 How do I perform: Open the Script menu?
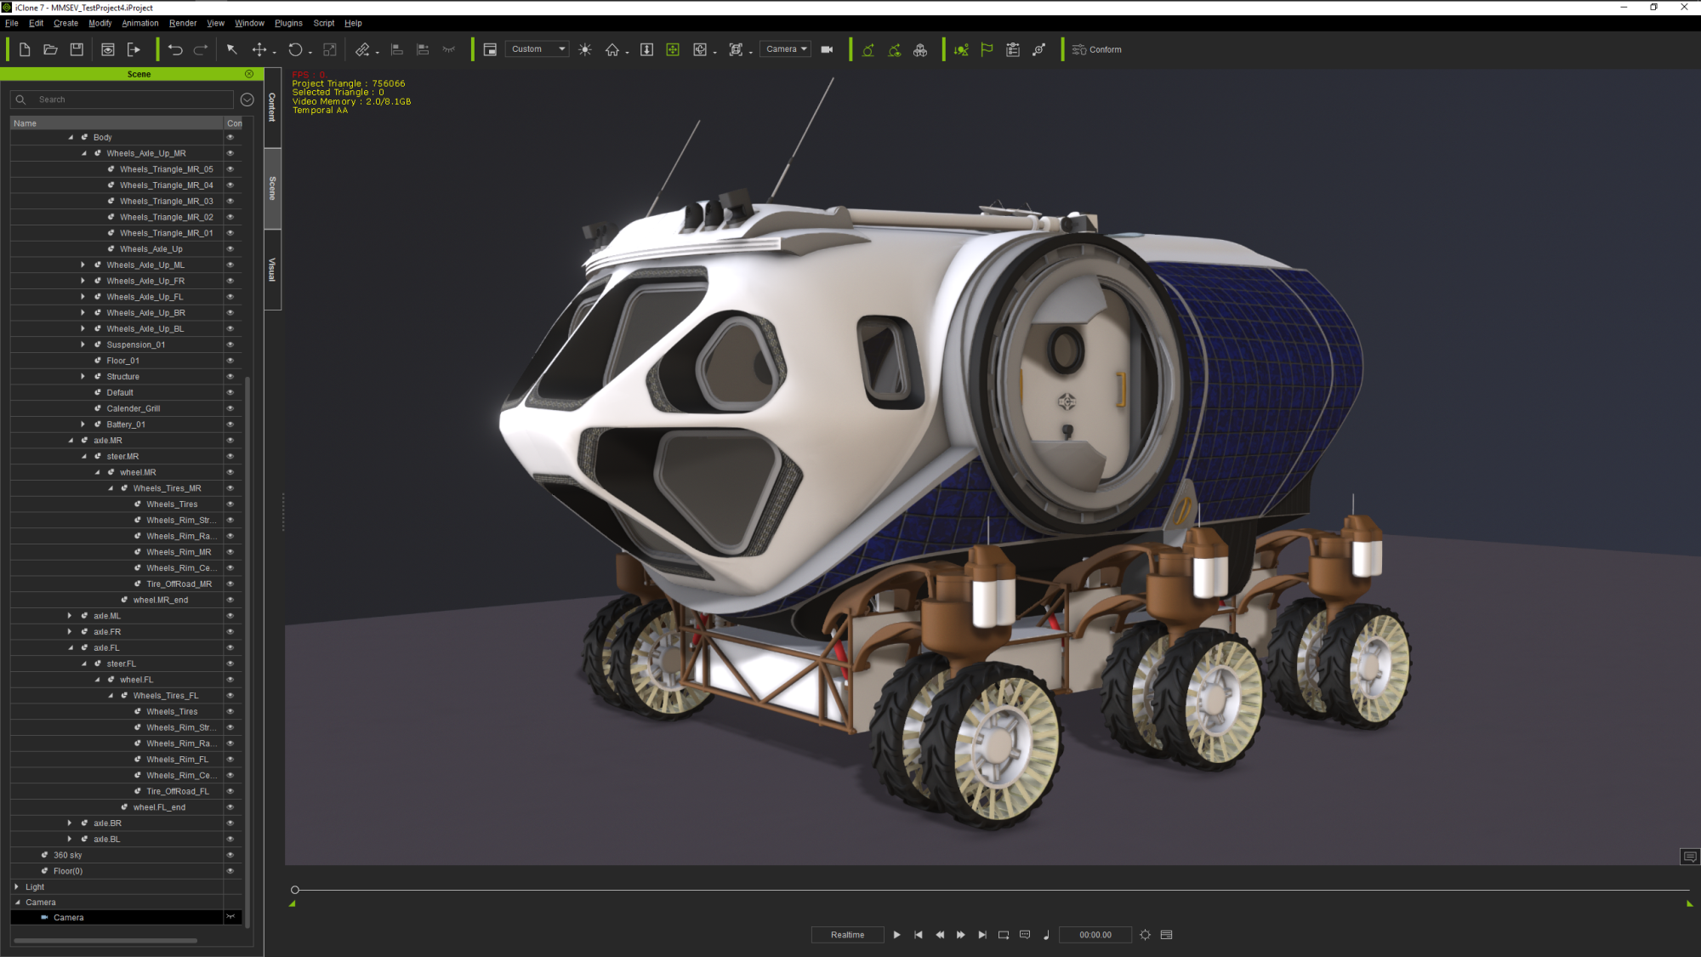pyautogui.click(x=324, y=23)
